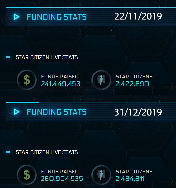
Task: Click the upper Funds Raised label
Action: click(x=60, y=77)
